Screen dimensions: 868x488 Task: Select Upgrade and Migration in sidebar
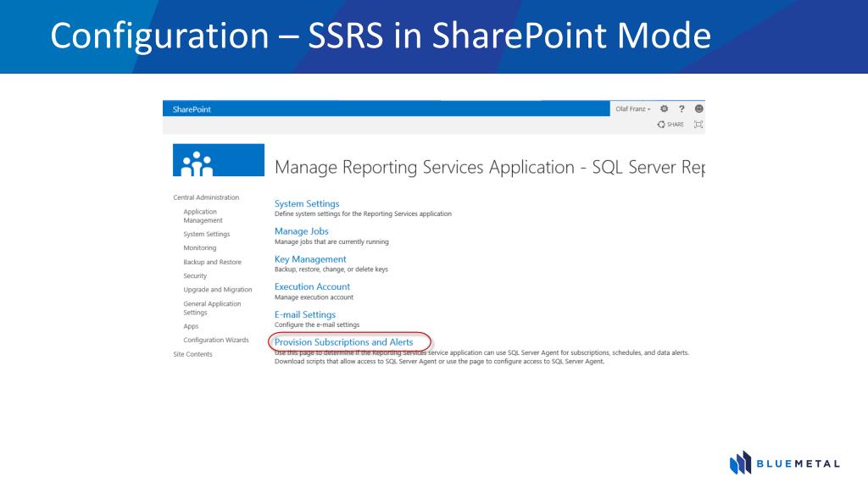(x=218, y=290)
